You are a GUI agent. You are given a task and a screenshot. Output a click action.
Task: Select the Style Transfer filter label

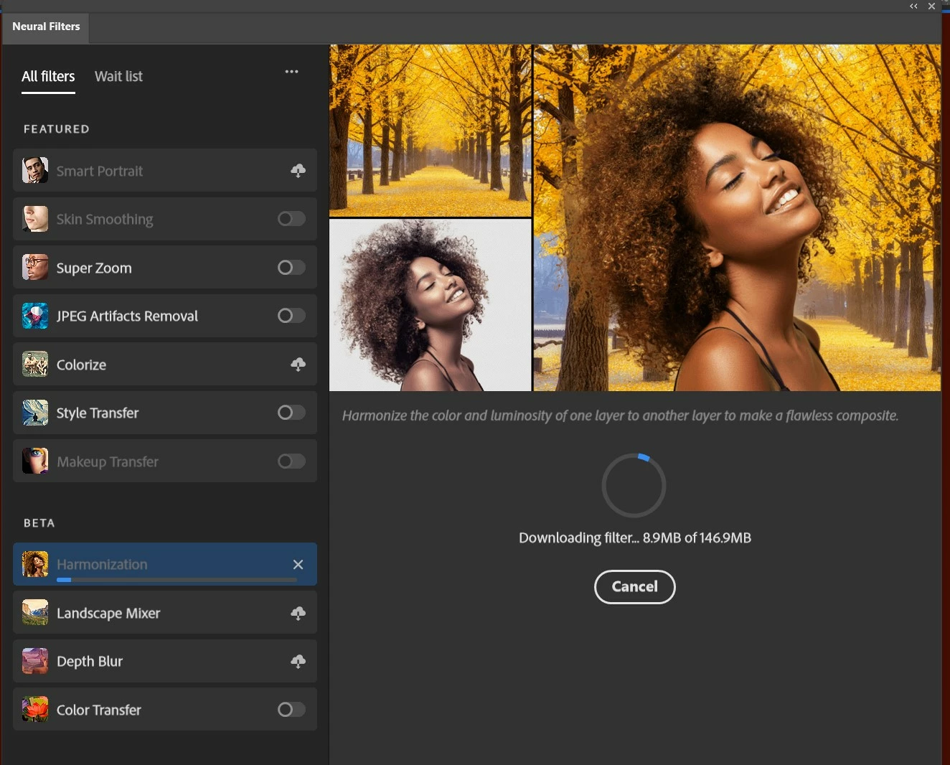(x=98, y=413)
